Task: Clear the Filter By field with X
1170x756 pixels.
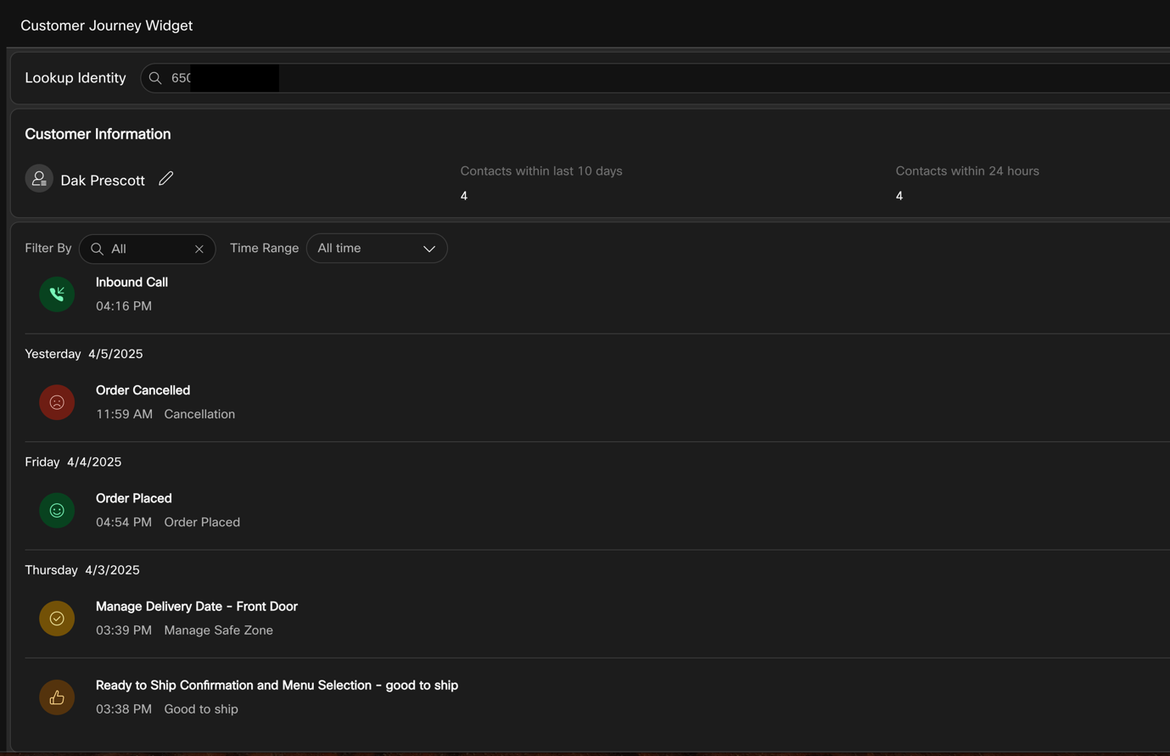Action: point(199,249)
